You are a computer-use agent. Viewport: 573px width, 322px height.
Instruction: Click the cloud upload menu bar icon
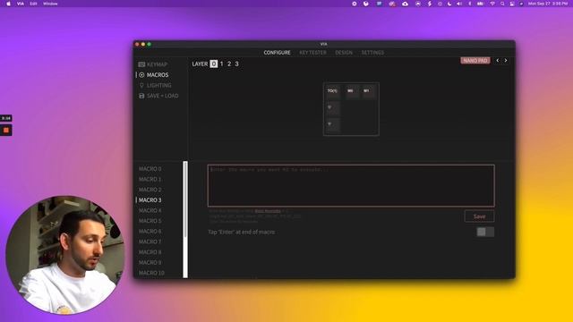[x=405, y=4]
